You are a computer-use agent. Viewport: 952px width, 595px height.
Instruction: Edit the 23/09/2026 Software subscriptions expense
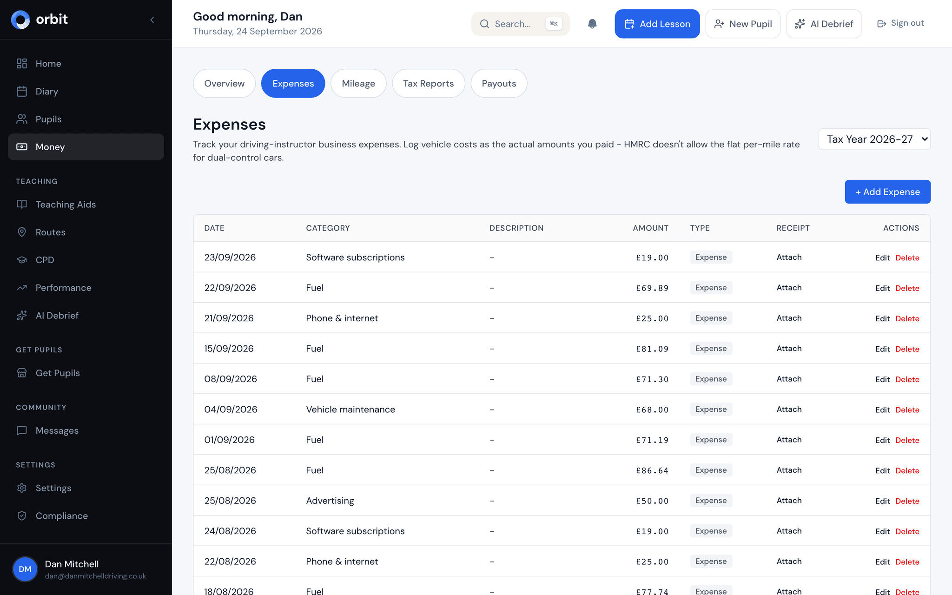[882, 258]
